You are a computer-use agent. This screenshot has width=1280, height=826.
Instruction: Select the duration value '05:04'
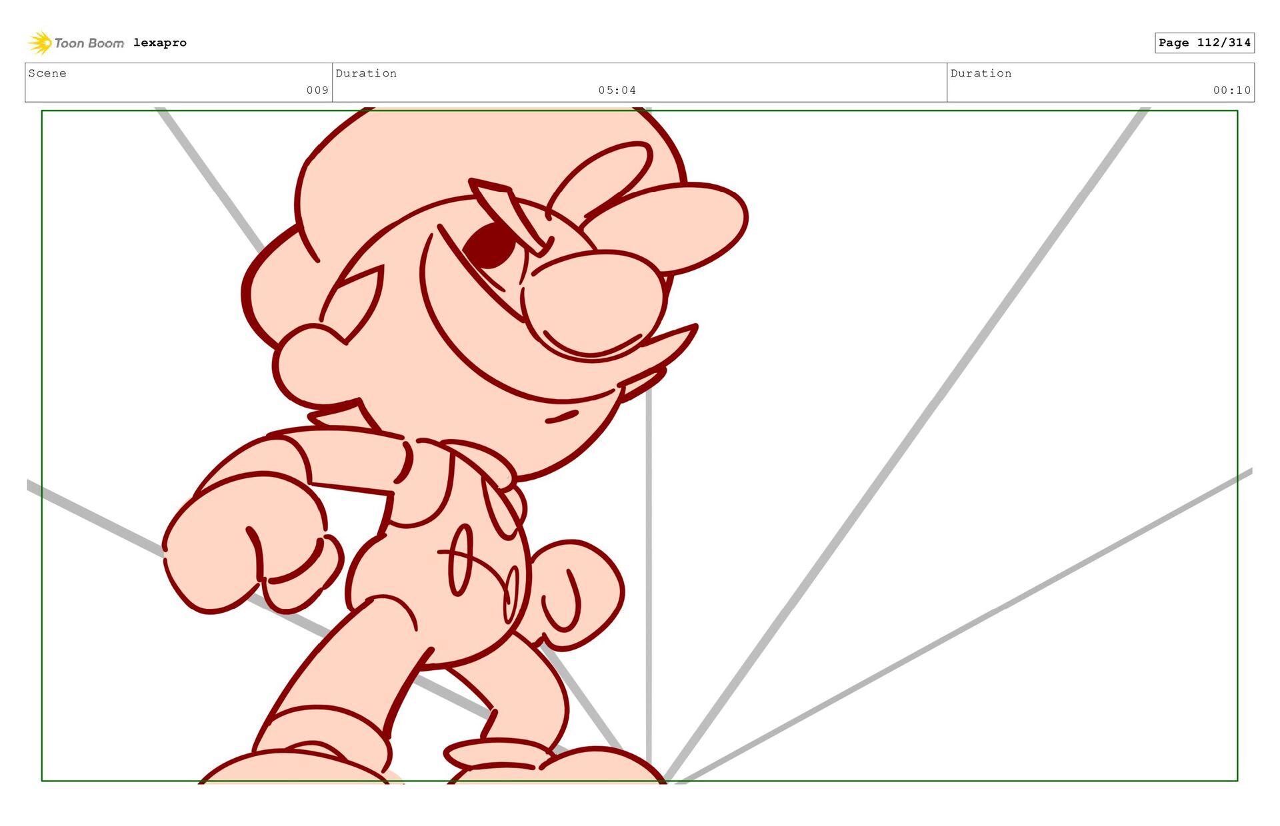(x=617, y=90)
